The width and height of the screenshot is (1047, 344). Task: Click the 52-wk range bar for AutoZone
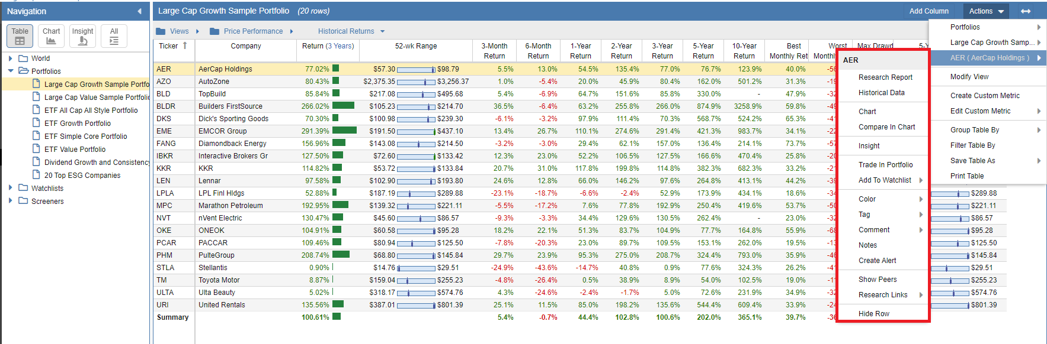click(x=416, y=82)
